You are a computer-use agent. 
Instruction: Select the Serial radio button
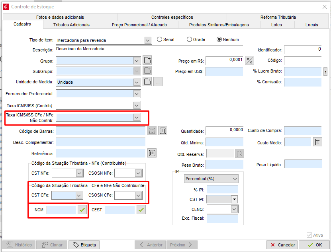pos(160,39)
